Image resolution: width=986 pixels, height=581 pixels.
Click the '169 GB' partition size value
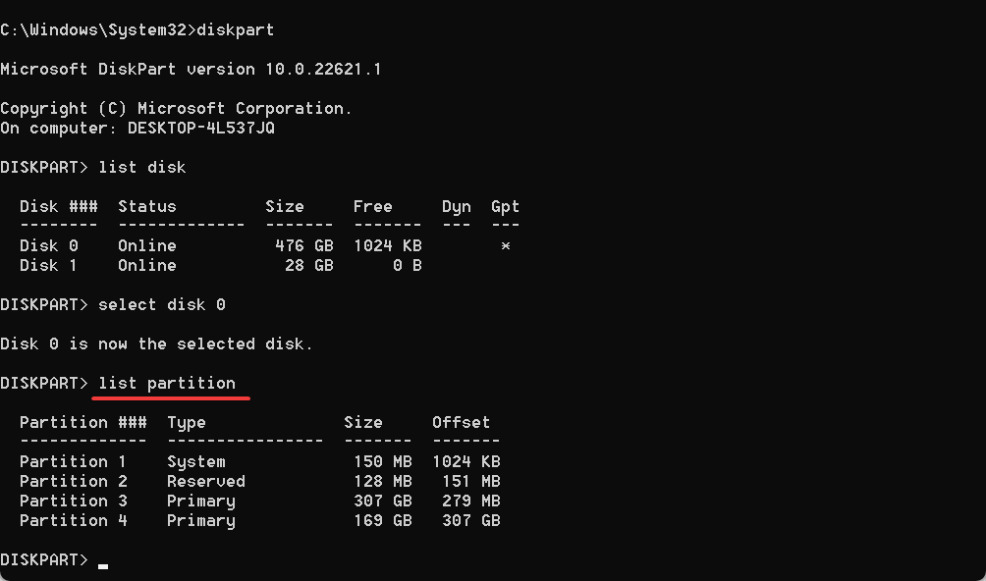[x=383, y=520]
